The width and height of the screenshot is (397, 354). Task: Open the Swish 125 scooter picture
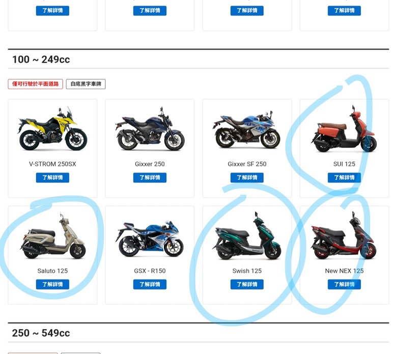[x=247, y=235]
